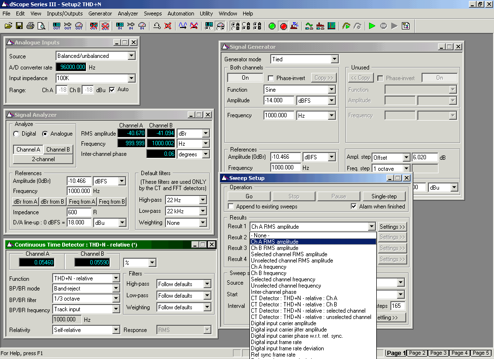
Task: Click the connector OUT toolbar icon
Action: [x=68, y=26]
